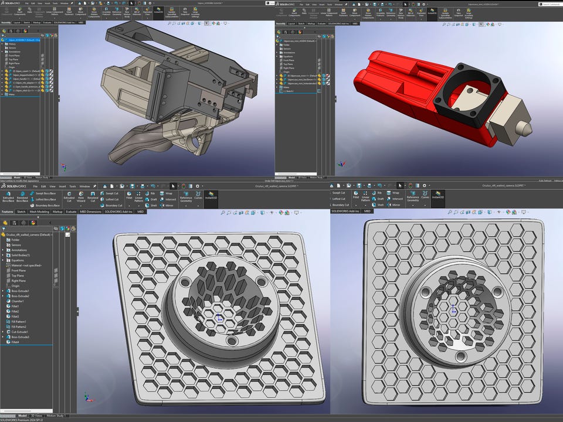This screenshot has width=563, height=422.
Task: Select Boss-Extrude3 in the feature tree
Action: pos(20,337)
